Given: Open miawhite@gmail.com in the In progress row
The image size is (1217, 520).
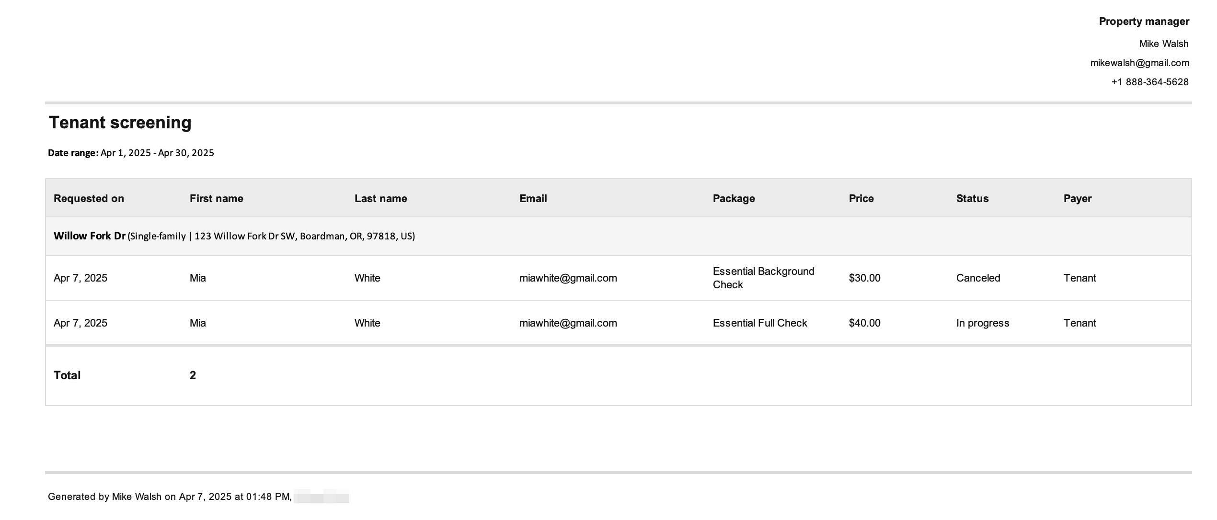Looking at the screenshot, I should (568, 323).
